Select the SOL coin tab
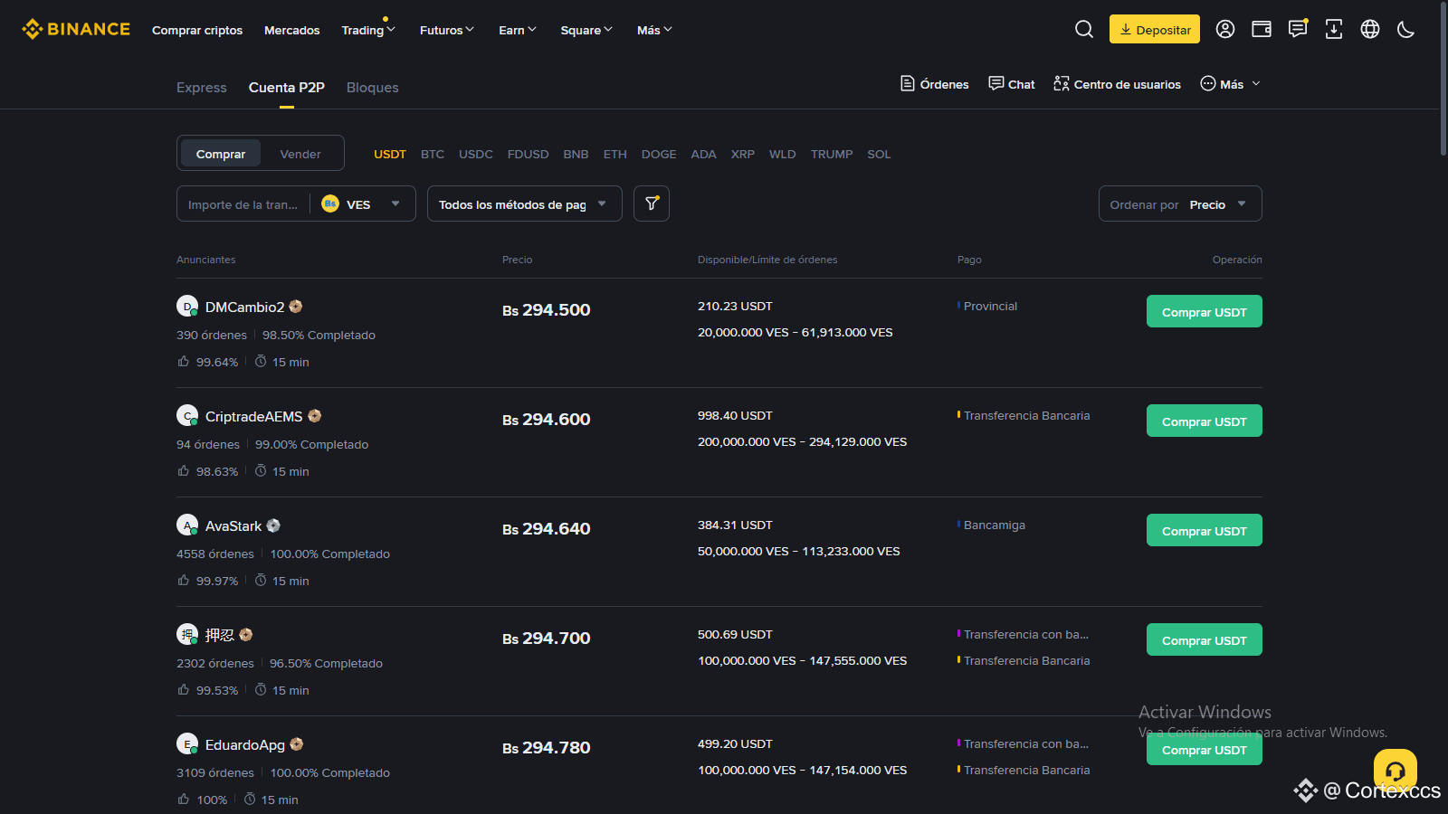This screenshot has height=814, width=1448. [879, 154]
